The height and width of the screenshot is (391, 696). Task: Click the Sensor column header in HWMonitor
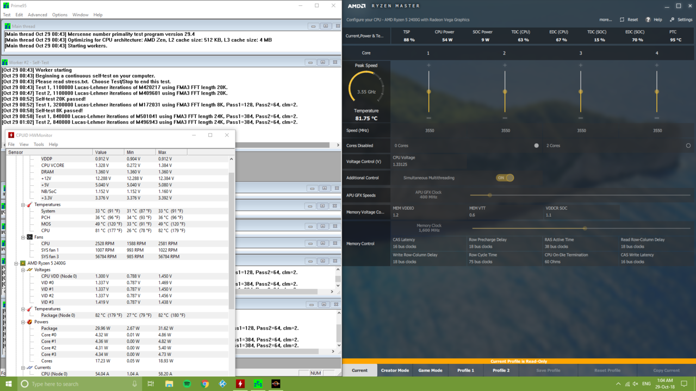pos(49,152)
